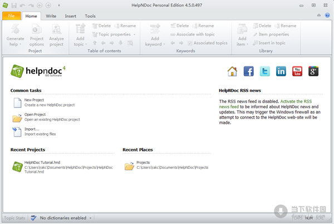Open the Topic properties dropdown
This screenshot has height=224, width=334.
114,35
